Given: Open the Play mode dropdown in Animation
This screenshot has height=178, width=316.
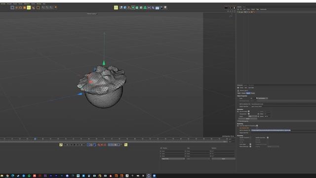Looking at the screenshot, I should coord(252,116).
